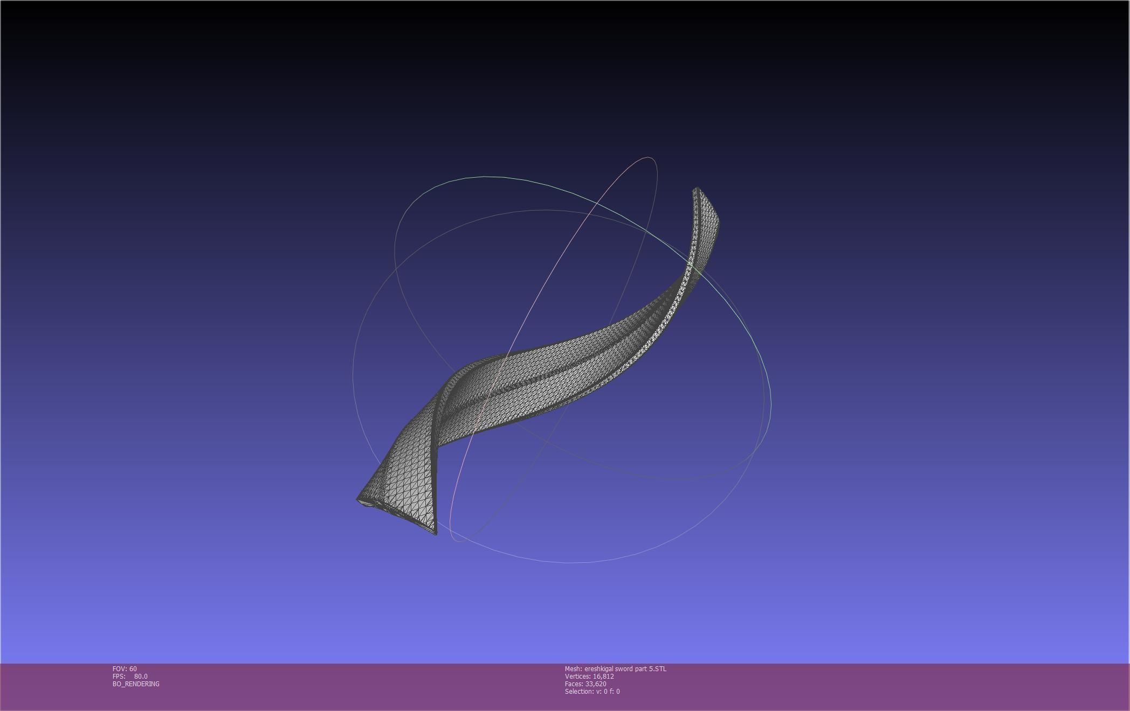Click the Vertices: 16,812 count
This screenshot has width=1130, height=711.
(589, 676)
